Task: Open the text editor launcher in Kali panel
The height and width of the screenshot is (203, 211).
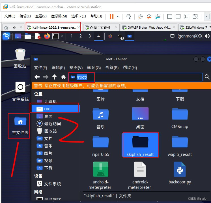Action: click(38, 36)
